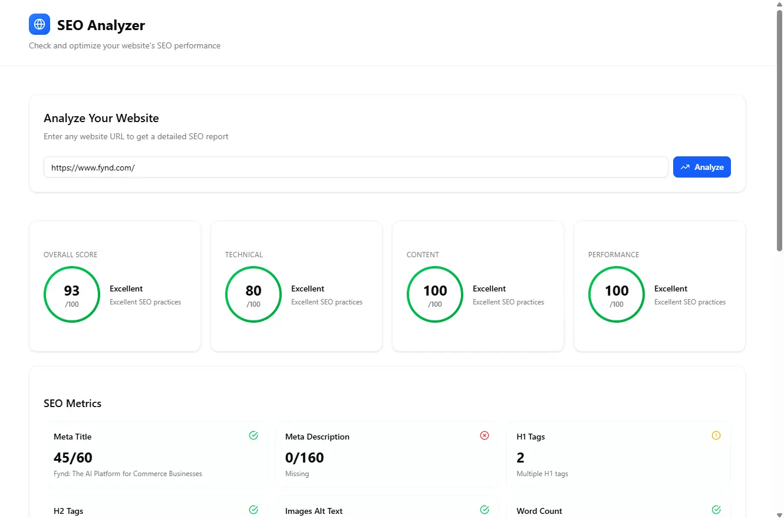Click the 'PERFORMANCE' card label
This screenshot has height=518, width=784.
[x=614, y=255]
